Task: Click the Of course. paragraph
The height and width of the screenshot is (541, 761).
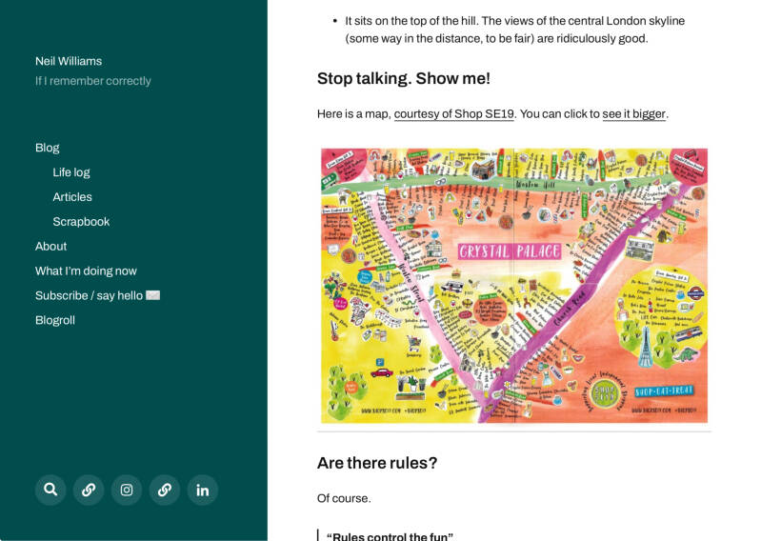Action: 344,498
